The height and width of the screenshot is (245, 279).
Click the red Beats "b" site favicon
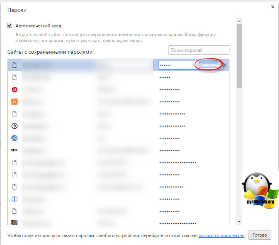pos(15,90)
